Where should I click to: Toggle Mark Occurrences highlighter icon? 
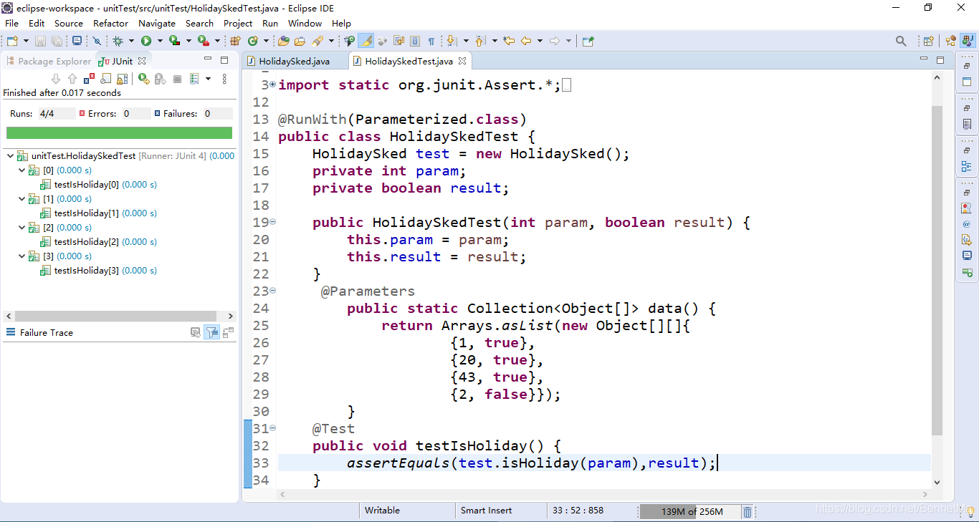pos(366,42)
